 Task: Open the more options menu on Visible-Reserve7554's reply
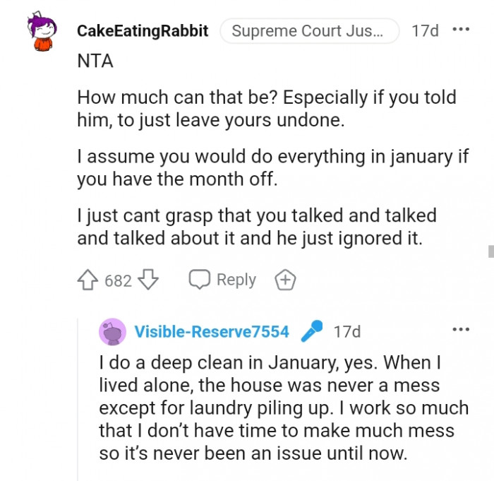(460, 329)
